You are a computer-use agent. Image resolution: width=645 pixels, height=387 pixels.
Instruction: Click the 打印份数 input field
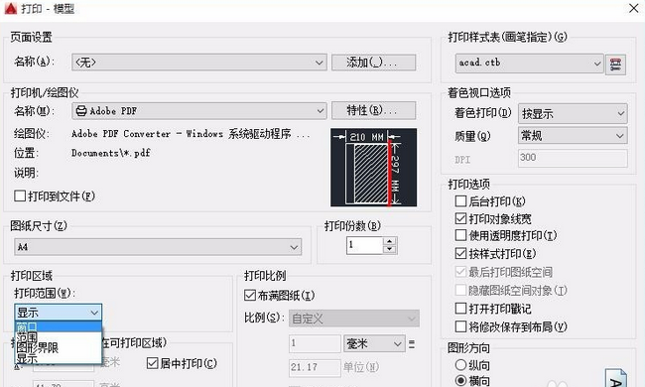(x=365, y=245)
